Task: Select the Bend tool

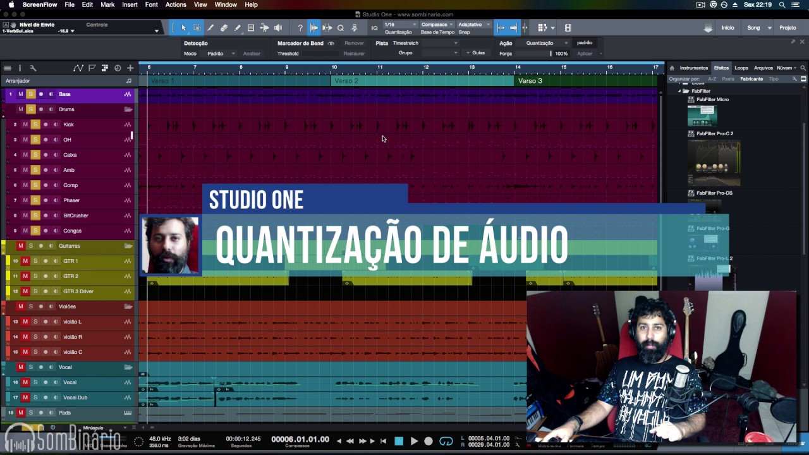Action: click(x=264, y=28)
